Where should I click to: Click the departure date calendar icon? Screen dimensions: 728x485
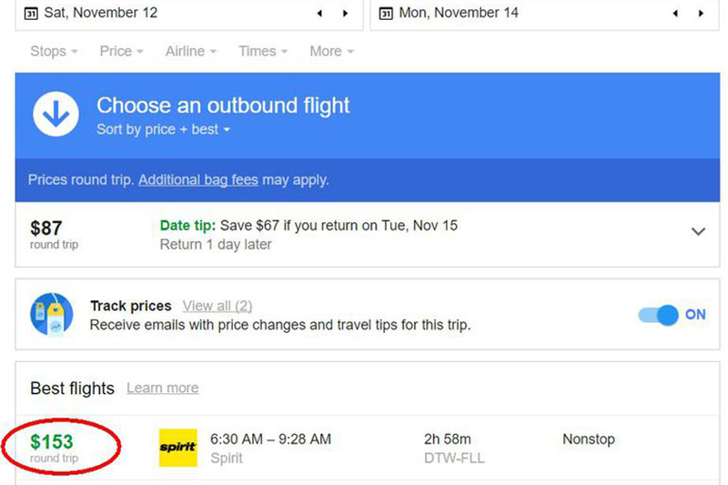click(x=31, y=14)
